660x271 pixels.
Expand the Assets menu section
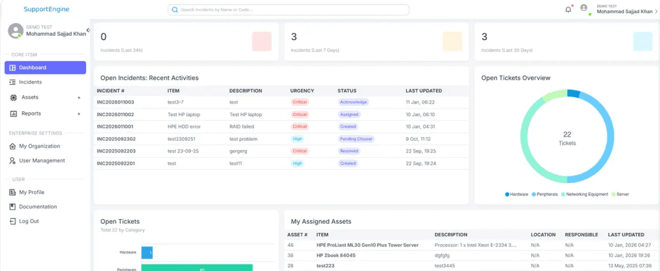(79, 98)
